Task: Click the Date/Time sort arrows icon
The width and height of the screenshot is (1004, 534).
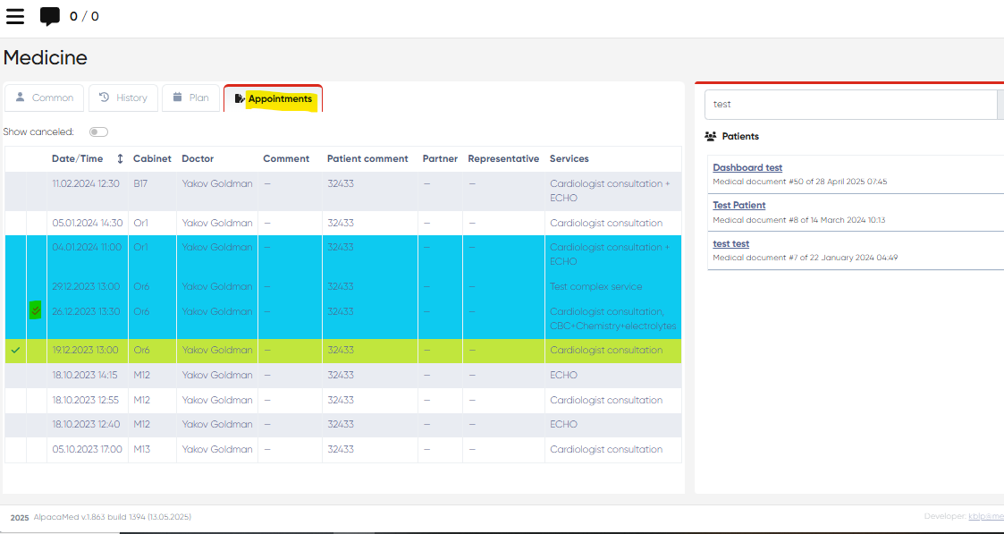Action: [120, 159]
